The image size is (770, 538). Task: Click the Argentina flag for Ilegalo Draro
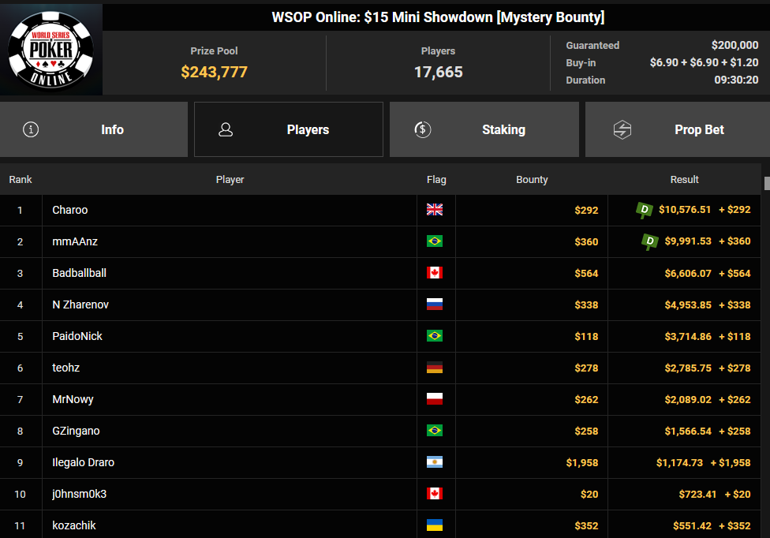point(435,462)
